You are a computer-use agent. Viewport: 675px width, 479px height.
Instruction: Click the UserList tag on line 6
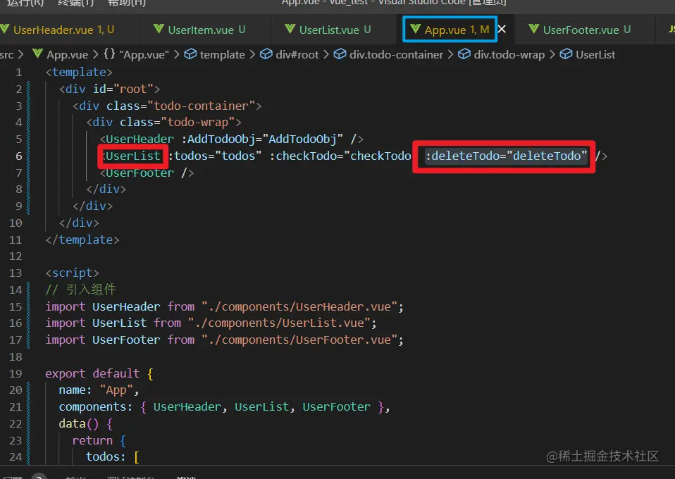pyautogui.click(x=132, y=156)
